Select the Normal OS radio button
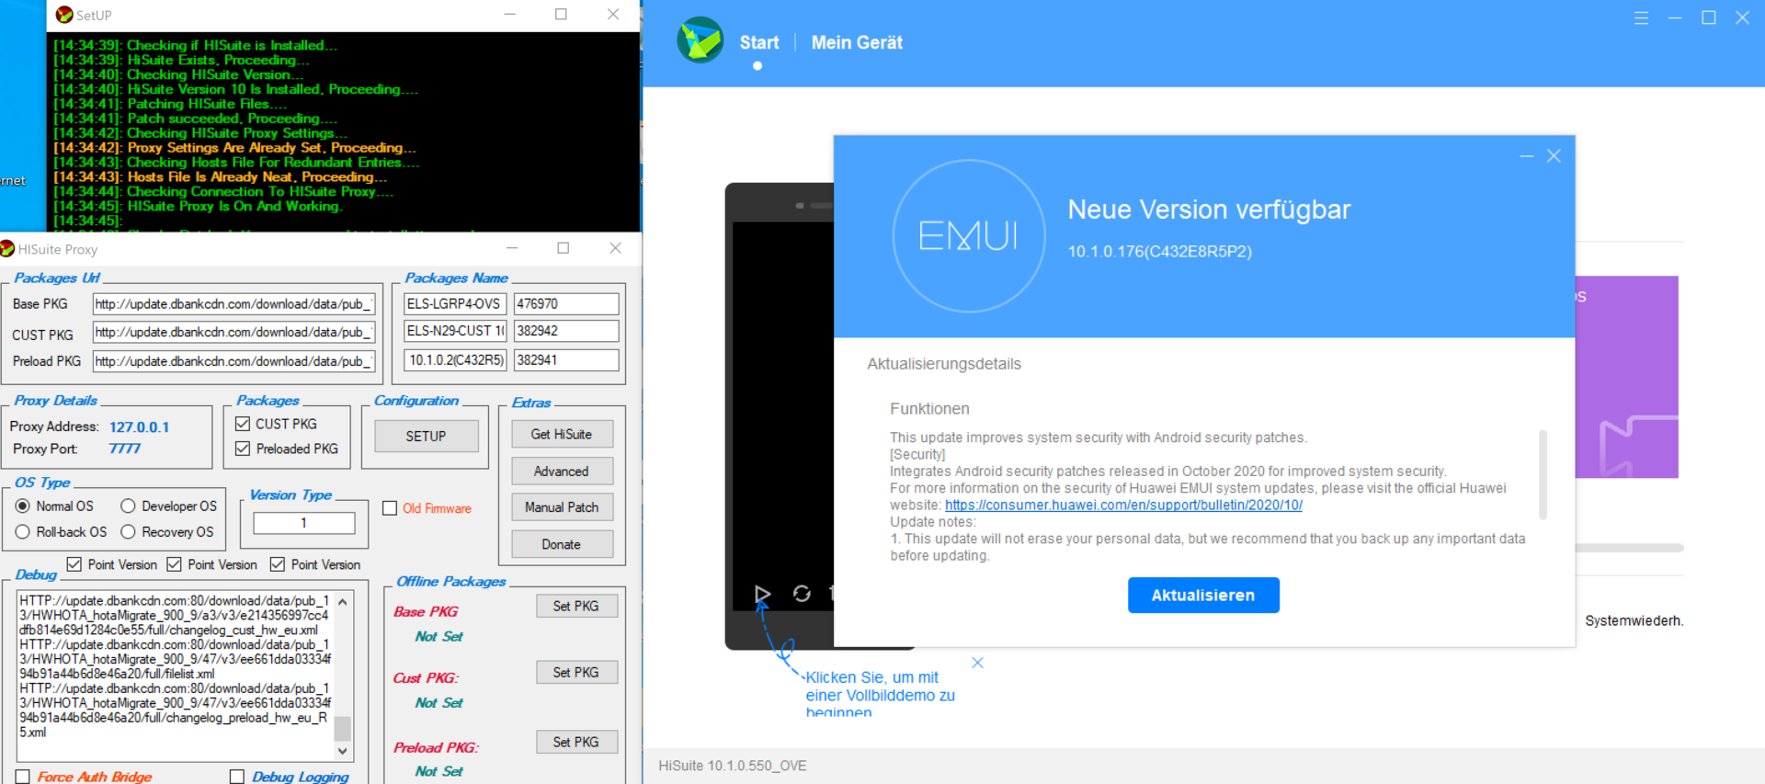Image resolution: width=1765 pixels, height=784 pixels. coord(23,506)
